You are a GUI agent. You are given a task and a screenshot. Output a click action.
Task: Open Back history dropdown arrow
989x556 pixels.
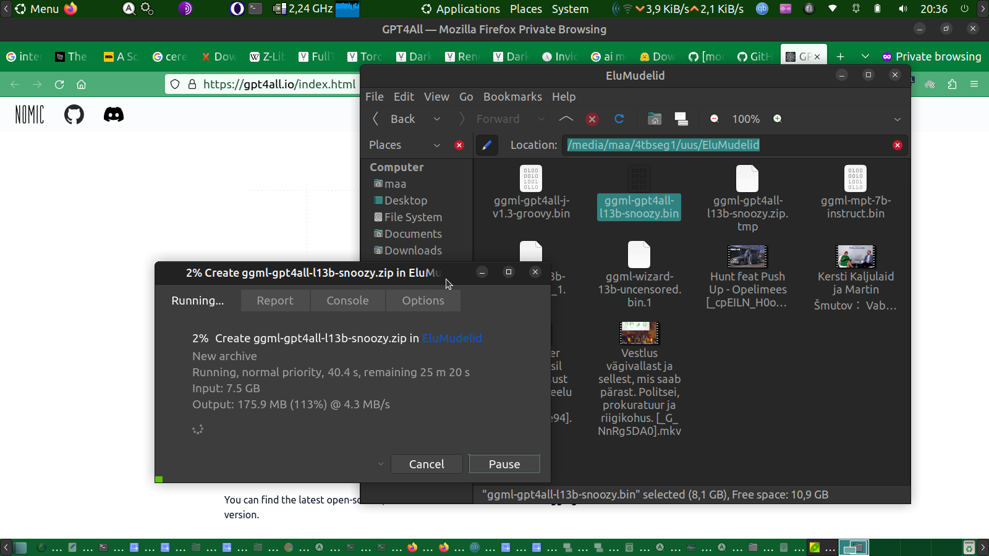pos(437,119)
